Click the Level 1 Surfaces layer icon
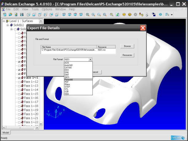 coord(8,21)
